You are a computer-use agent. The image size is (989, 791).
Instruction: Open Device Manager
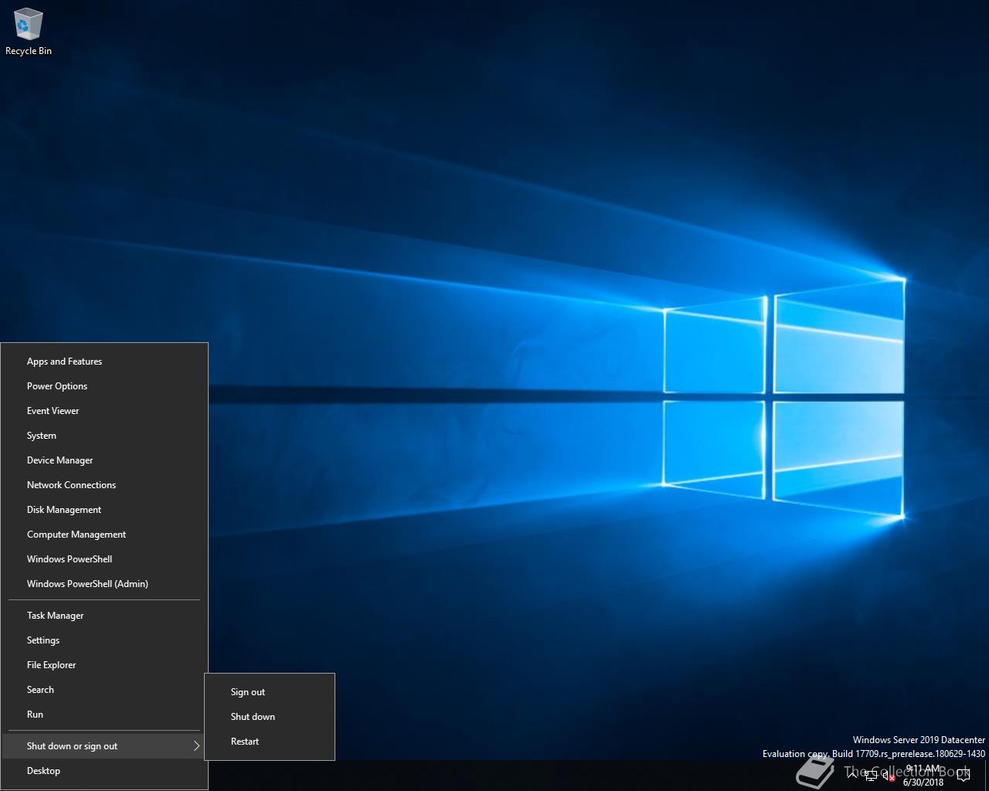[104, 460]
